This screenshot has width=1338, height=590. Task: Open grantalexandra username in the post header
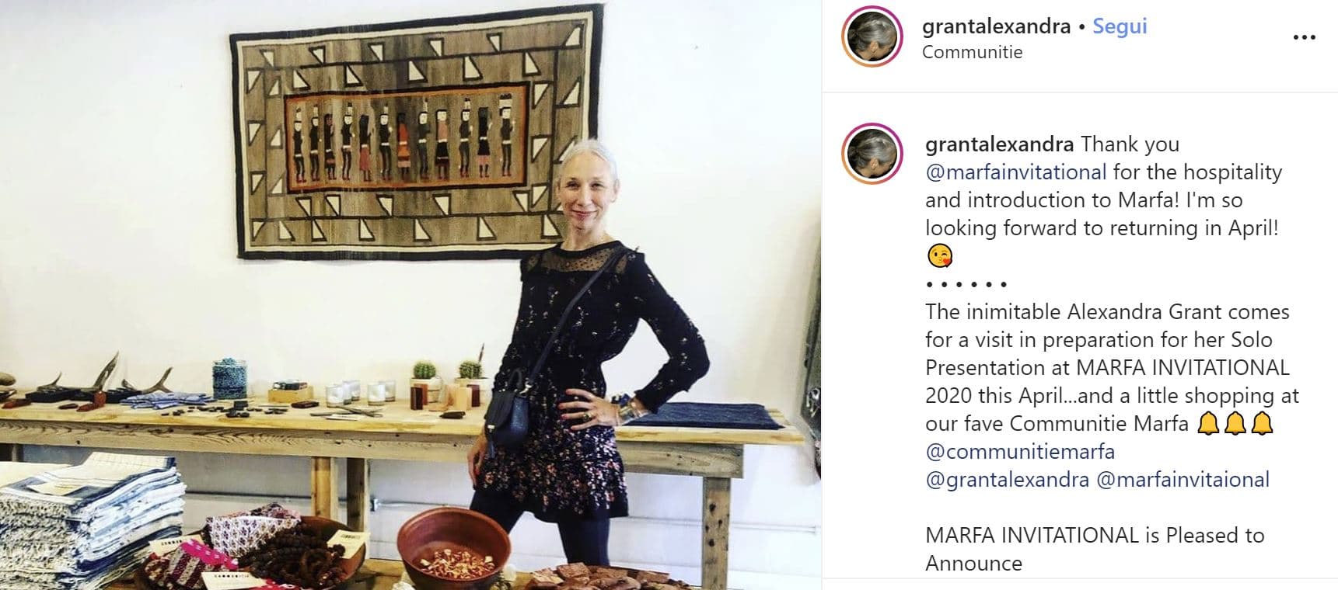click(x=996, y=26)
